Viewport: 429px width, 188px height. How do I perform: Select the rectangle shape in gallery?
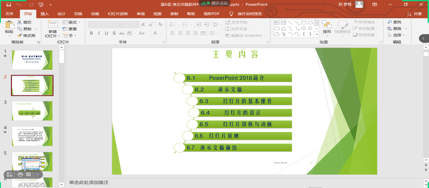click(304, 22)
